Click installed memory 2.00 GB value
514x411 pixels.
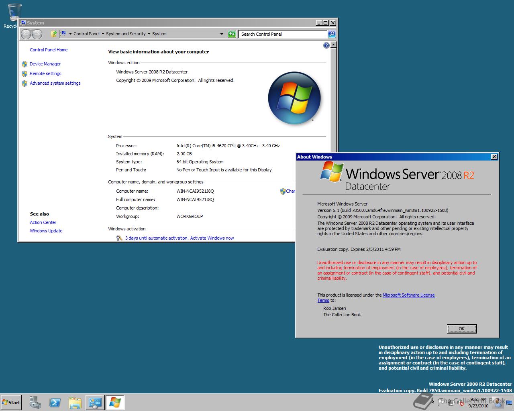pyautogui.click(x=184, y=154)
